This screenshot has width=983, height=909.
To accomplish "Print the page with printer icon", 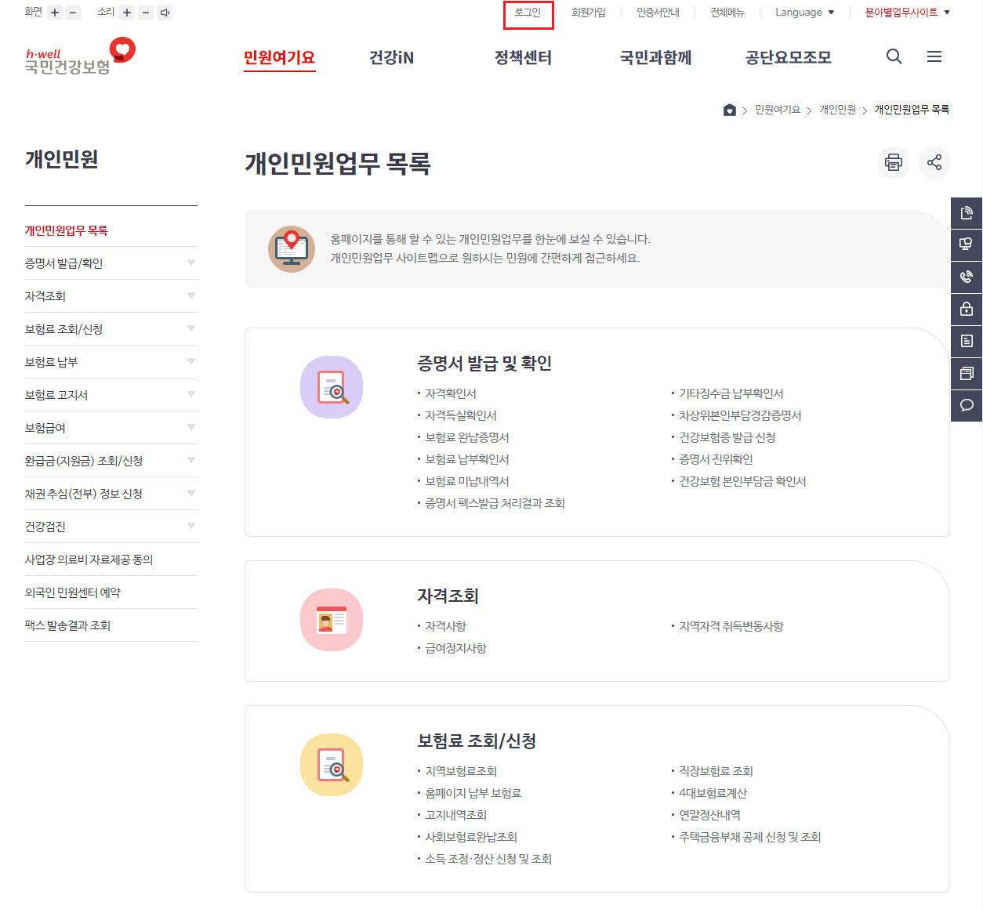I will (894, 162).
